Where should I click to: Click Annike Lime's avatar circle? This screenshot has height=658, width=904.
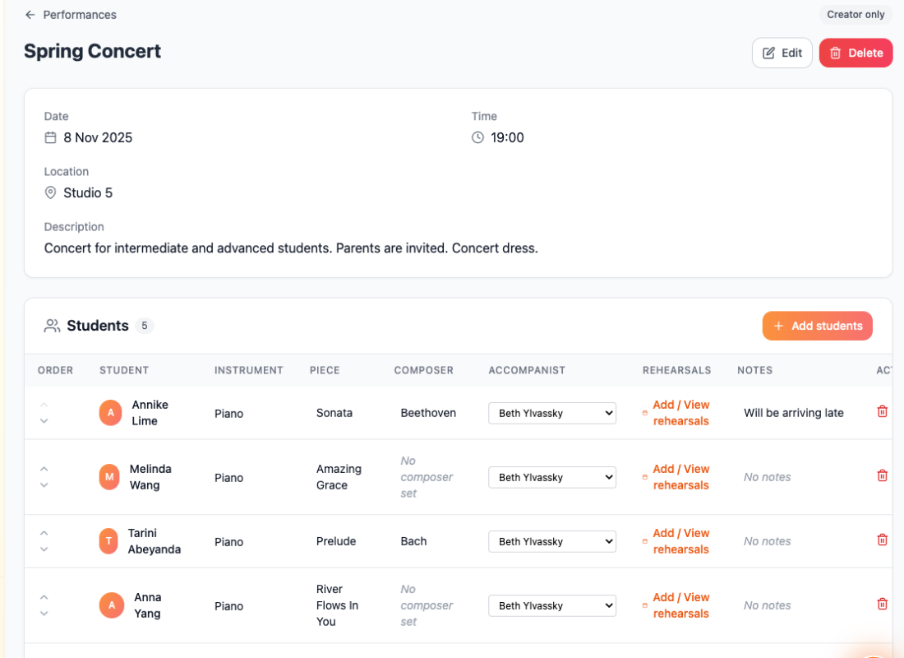point(110,413)
